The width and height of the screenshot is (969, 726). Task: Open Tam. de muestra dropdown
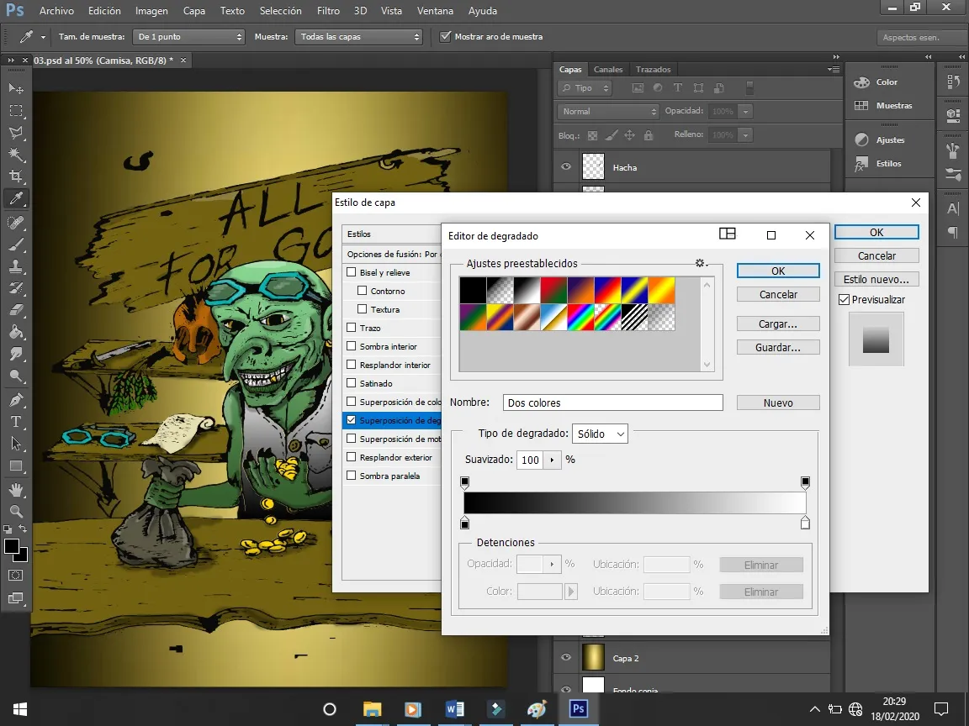click(188, 37)
